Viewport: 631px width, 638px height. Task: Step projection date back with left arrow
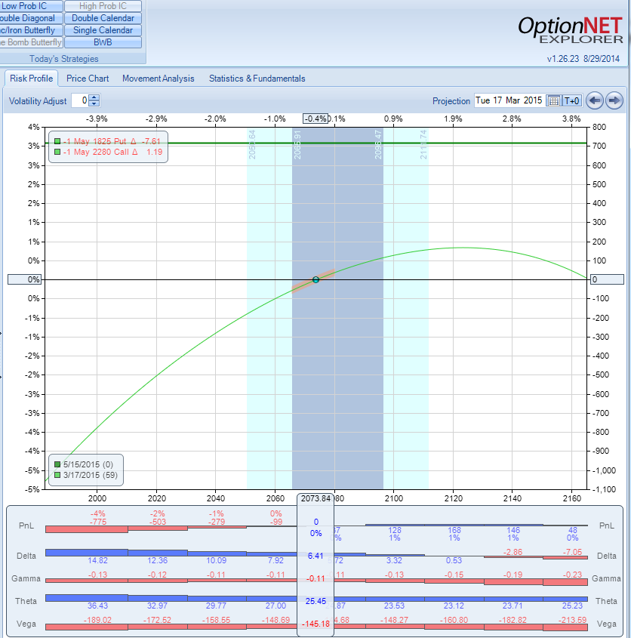pyautogui.click(x=594, y=100)
